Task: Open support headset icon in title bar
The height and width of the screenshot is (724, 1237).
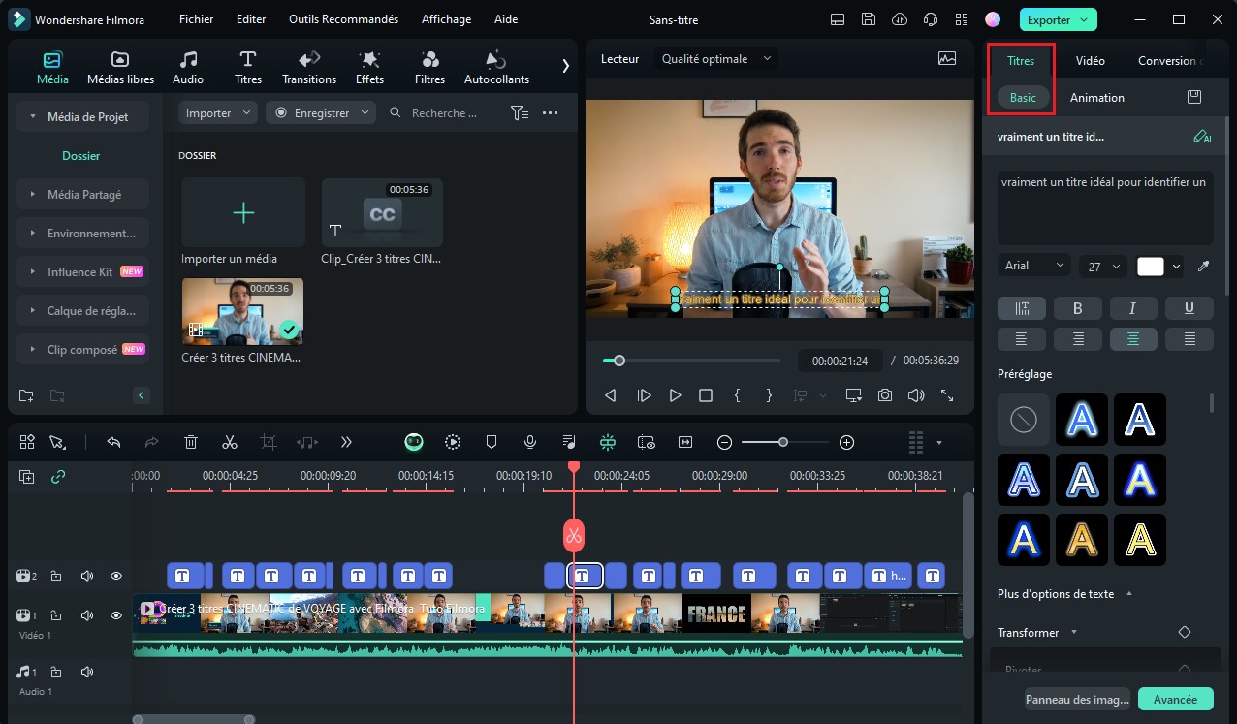Action: point(931,19)
